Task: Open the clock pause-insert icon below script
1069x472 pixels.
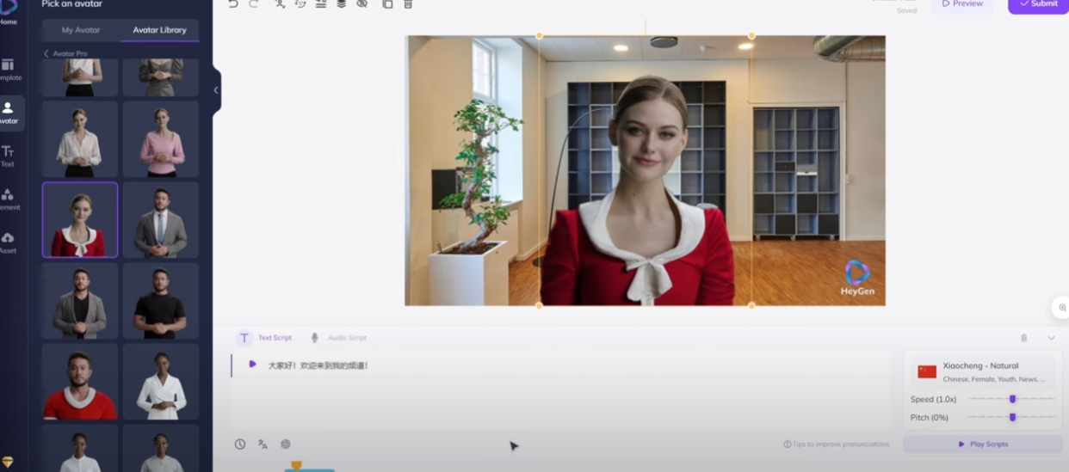Action: 240,444
